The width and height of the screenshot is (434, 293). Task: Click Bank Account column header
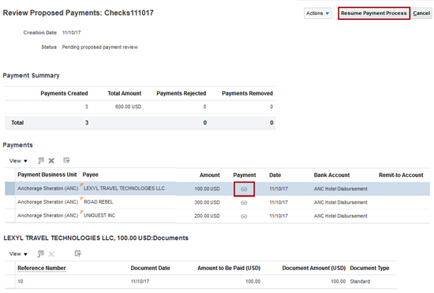[331, 175]
